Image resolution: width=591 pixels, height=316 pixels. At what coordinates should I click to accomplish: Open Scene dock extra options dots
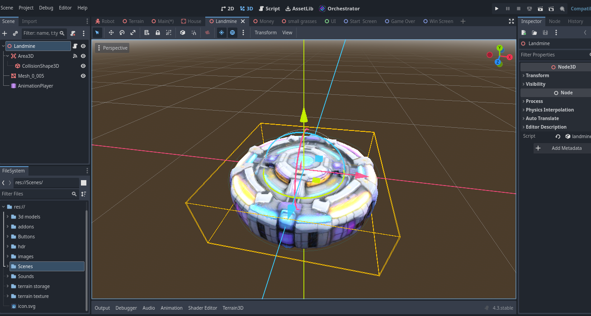click(x=84, y=33)
